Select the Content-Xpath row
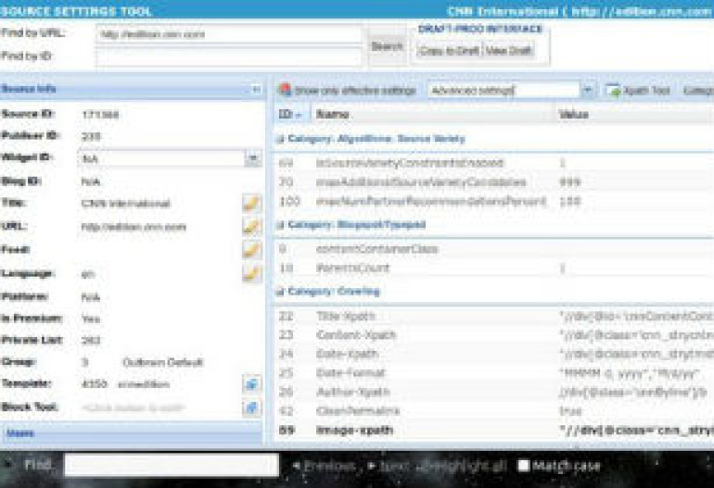Image resolution: width=714 pixels, height=488 pixels. tap(494, 335)
